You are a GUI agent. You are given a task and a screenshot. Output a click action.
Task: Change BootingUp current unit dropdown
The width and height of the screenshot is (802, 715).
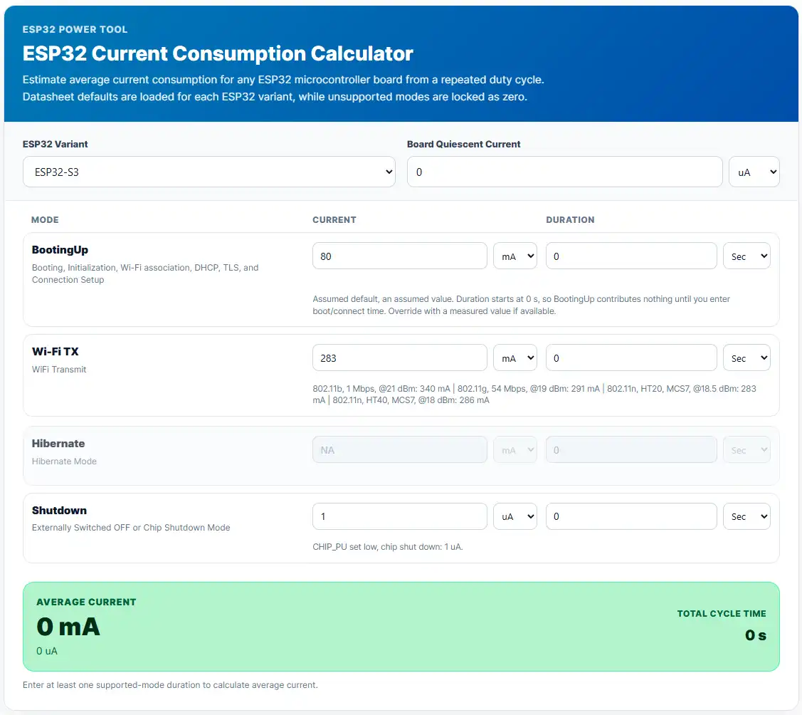515,256
